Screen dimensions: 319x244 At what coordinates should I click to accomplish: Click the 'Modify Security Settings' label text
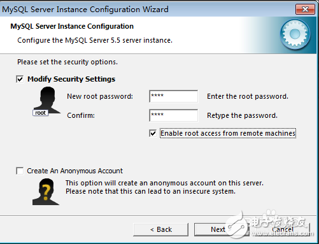(x=71, y=79)
